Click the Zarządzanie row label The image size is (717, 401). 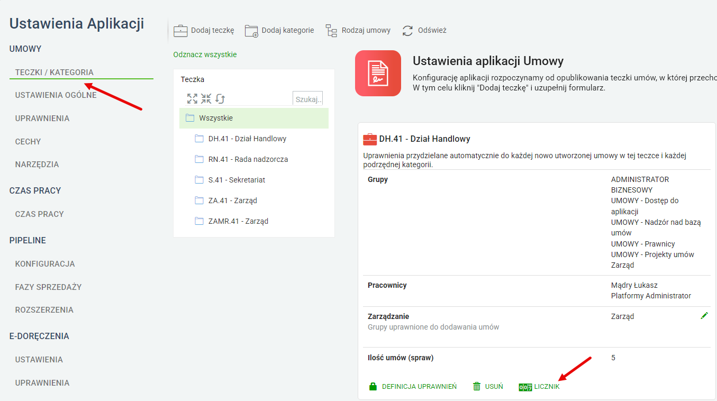click(388, 316)
